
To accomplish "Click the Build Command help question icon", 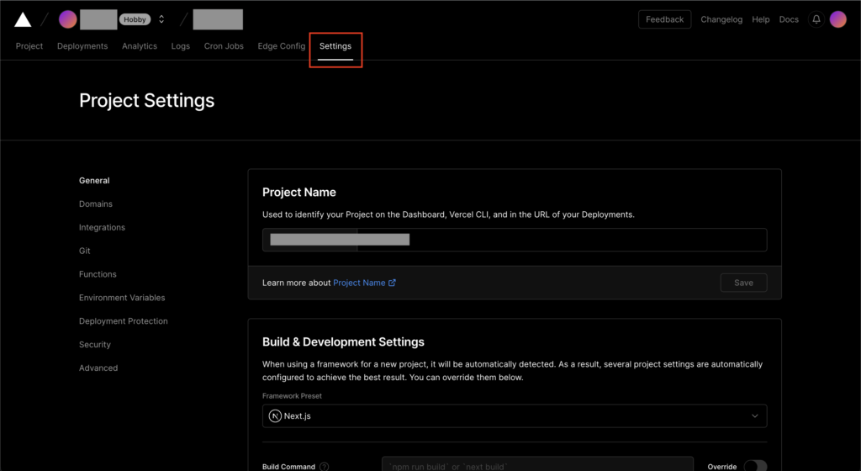I will (325, 467).
